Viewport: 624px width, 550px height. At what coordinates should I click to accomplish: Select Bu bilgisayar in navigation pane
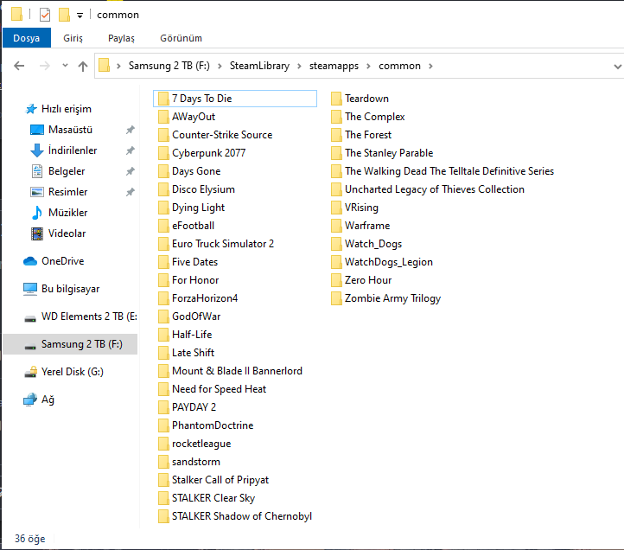pos(71,289)
